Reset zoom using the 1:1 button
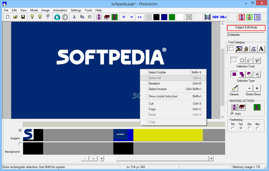This screenshot has width=269, height=171. click(139, 17)
